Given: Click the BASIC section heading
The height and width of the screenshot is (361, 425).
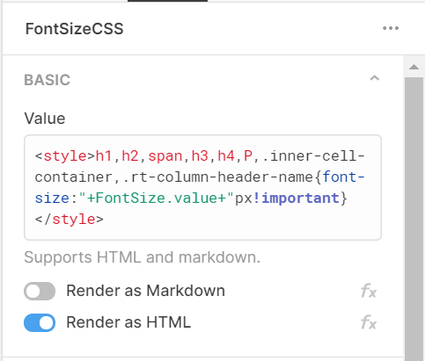Looking at the screenshot, I should [x=47, y=80].
